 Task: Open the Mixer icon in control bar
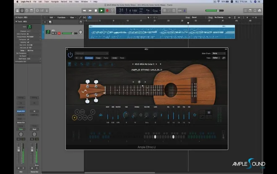tap(42, 10)
